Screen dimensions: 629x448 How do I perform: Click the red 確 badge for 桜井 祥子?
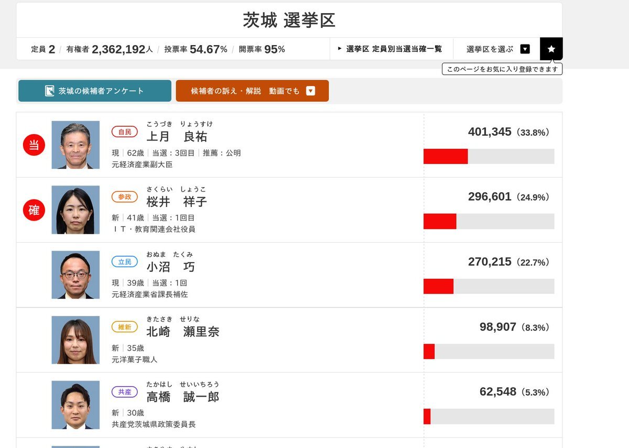tap(34, 210)
